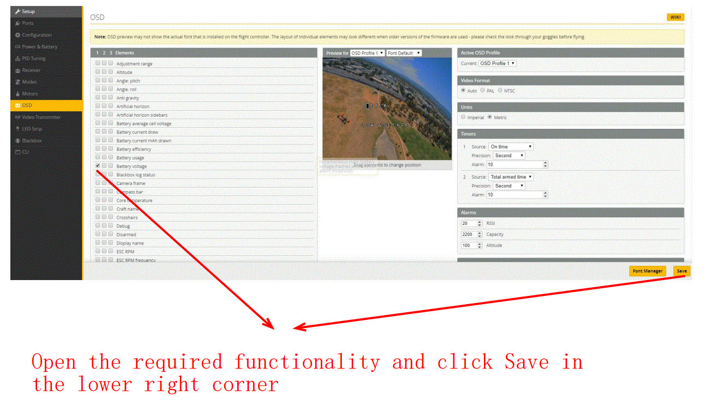This screenshot has height=404, width=716.
Task: Click the PID Tuning icon
Action: [18, 58]
